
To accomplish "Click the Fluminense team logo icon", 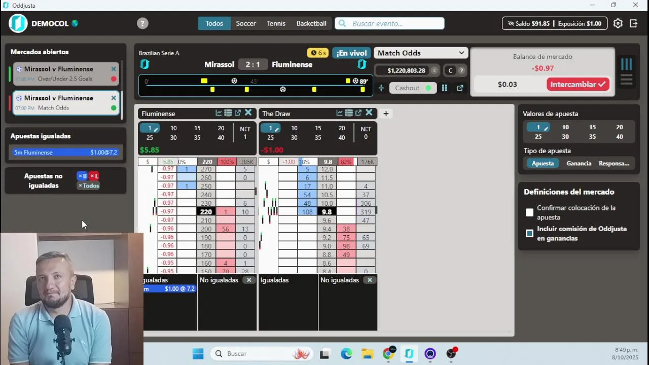I will coord(362,64).
